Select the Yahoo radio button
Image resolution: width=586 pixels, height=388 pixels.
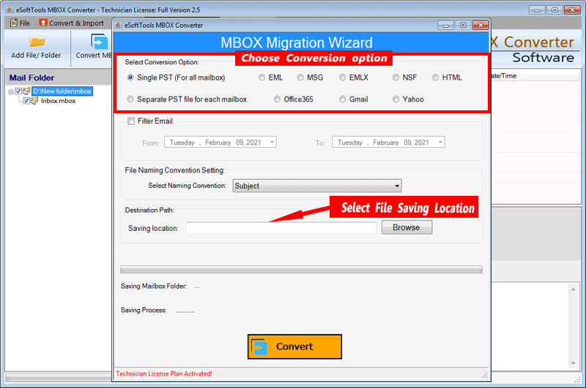pyautogui.click(x=396, y=99)
